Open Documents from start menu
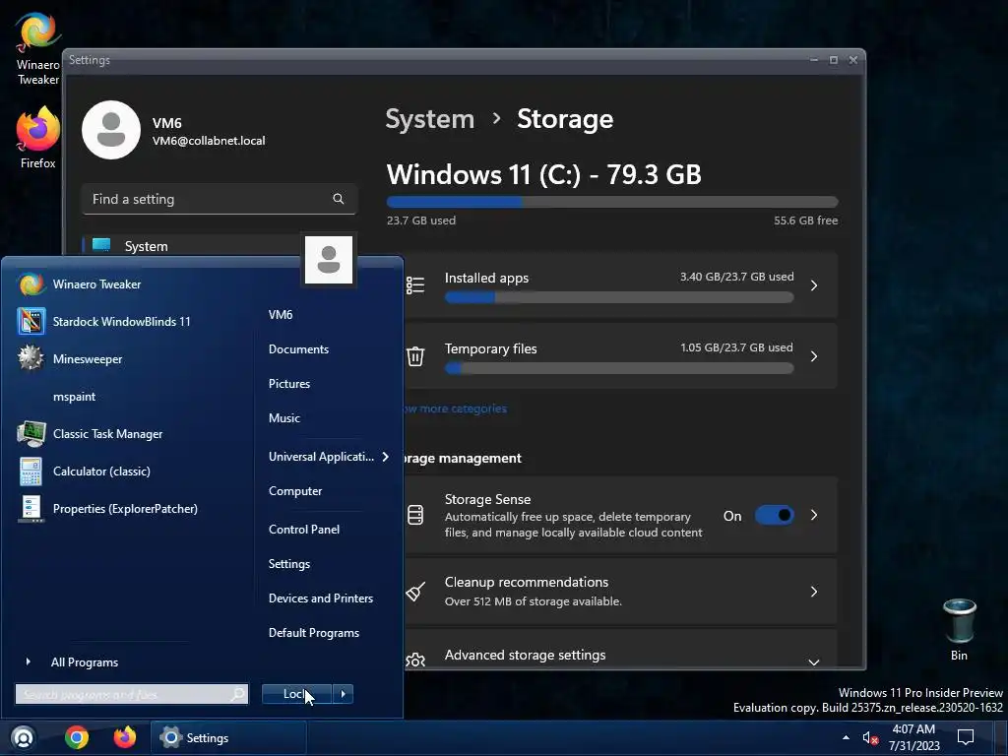Screen dimensions: 1008x756 click(x=298, y=349)
